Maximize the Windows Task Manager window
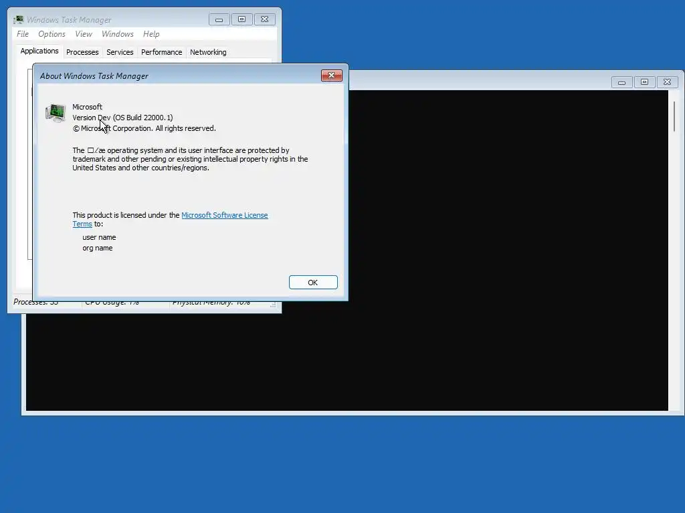The image size is (685, 513). pos(241,19)
